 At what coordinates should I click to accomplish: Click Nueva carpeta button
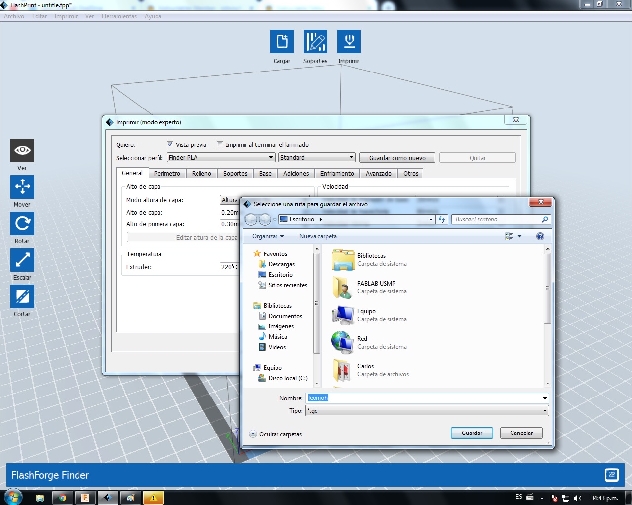(x=318, y=236)
